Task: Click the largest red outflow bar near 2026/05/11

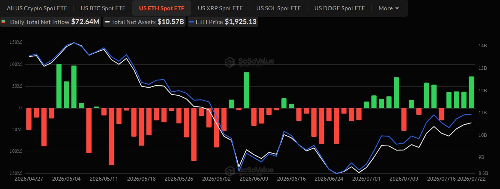Action: pos(112,136)
